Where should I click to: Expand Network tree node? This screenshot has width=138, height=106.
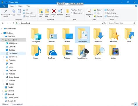click(x=3, y=94)
